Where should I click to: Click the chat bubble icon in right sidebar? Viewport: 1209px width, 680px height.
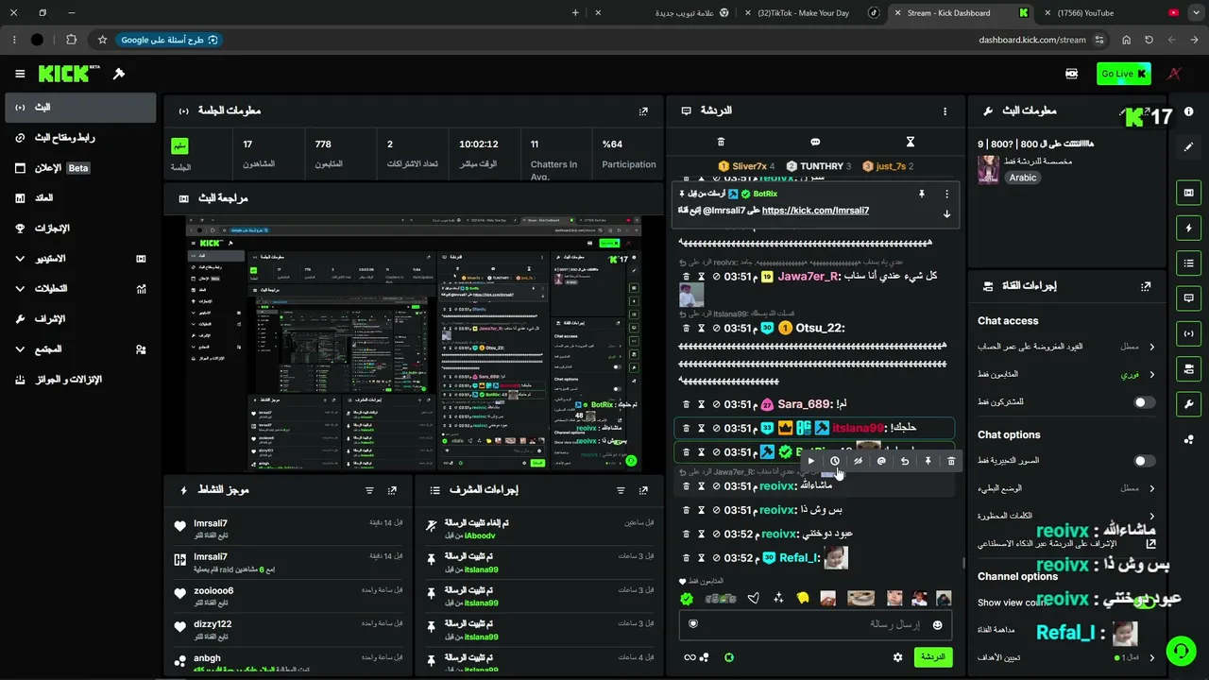coord(1189,297)
